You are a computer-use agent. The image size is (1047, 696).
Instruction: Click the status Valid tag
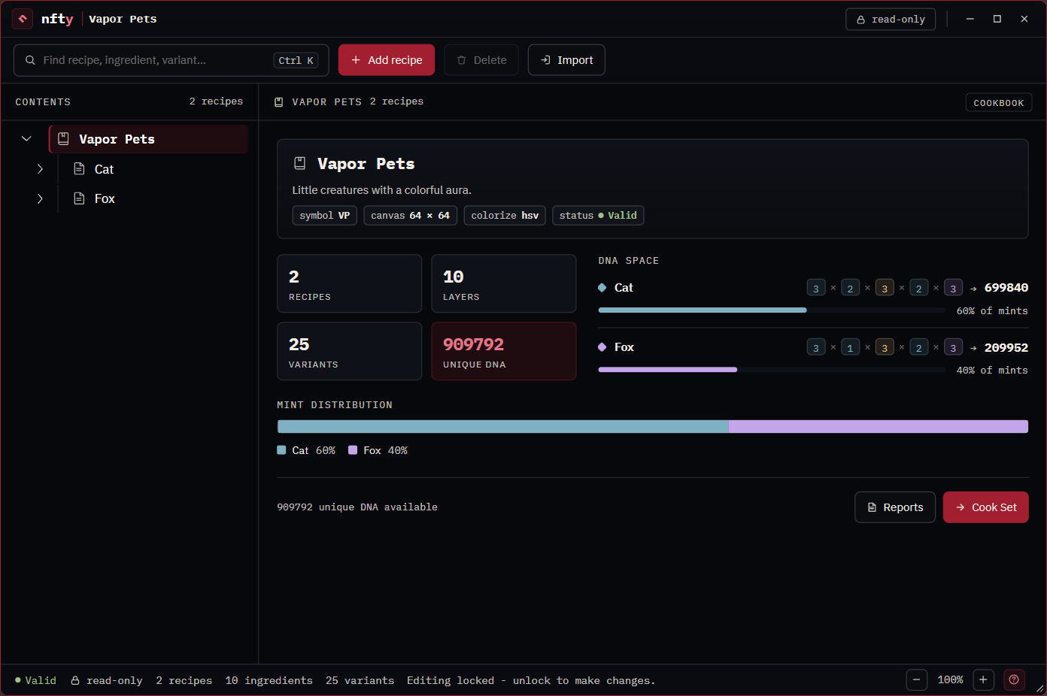pyautogui.click(x=598, y=216)
